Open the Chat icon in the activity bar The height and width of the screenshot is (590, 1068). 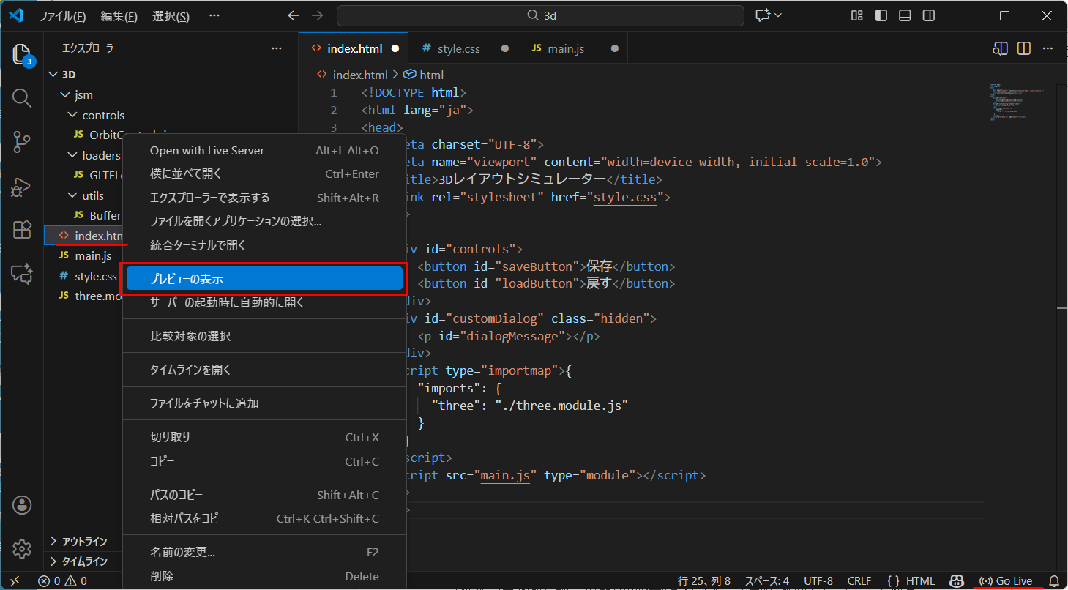(21, 274)
